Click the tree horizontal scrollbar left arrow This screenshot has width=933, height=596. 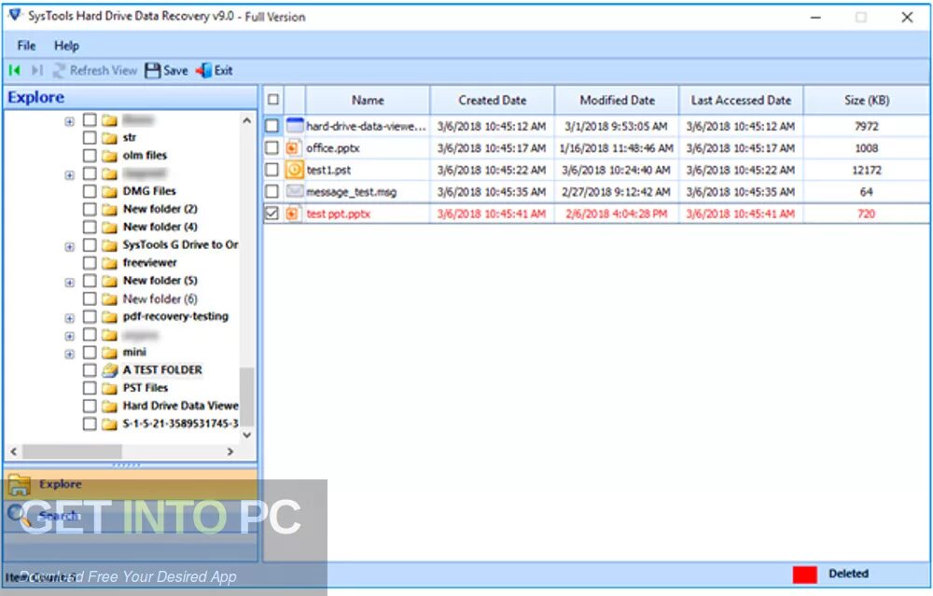[x=14, y=452]
